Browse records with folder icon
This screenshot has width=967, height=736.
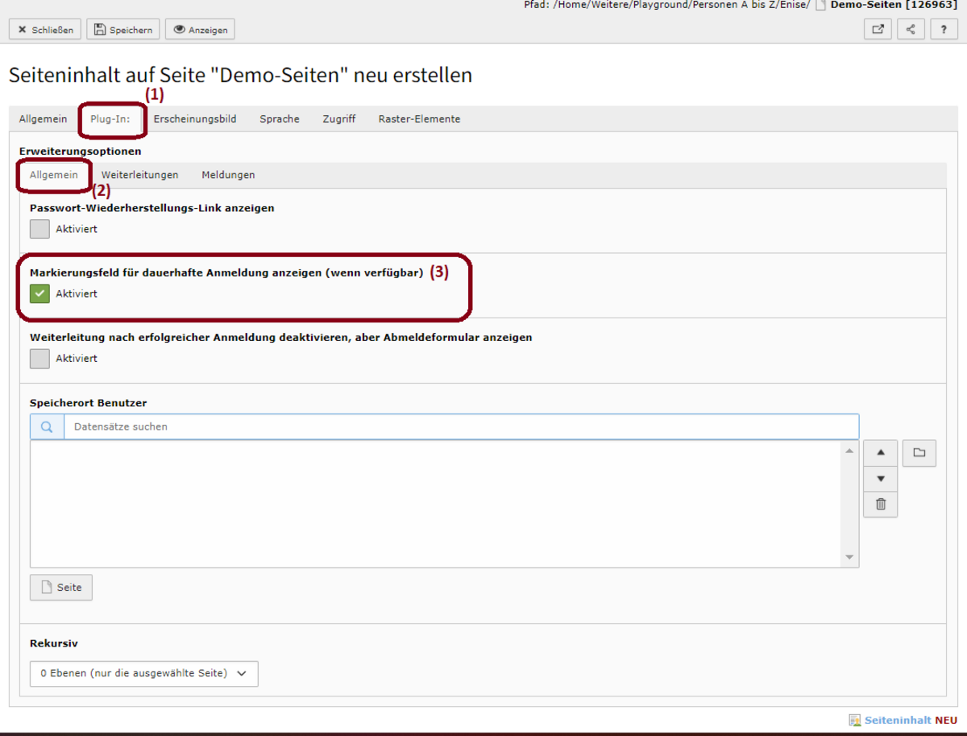[x=919, y=453]
